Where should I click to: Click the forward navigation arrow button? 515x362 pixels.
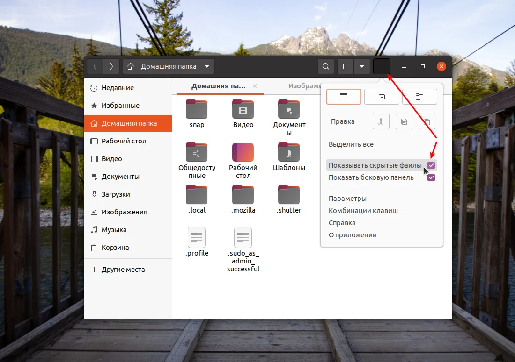click(111, 66)
